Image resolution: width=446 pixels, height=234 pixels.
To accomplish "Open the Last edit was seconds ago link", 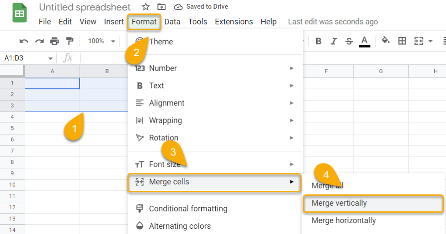I will click(333, 22).
